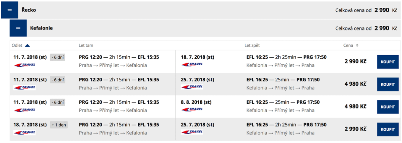Image resolution: width=402 pixels, height=143 pixels.
Task: Collapse the Řecko section with minus button
Action: coord(10,10)
